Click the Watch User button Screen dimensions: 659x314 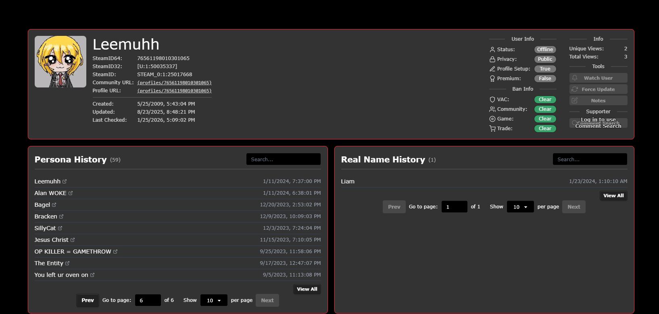click(x=598, y=78)
